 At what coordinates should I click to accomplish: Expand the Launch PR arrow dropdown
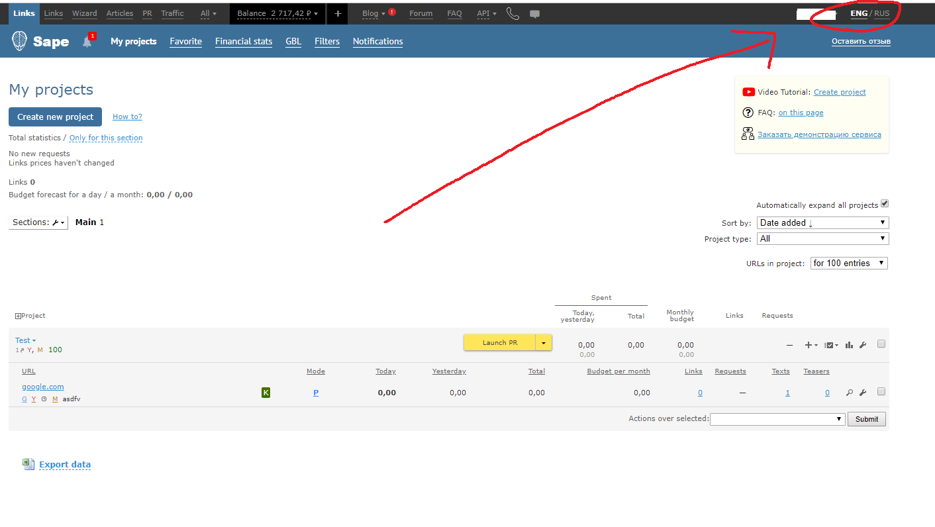[x=544, y=343]
